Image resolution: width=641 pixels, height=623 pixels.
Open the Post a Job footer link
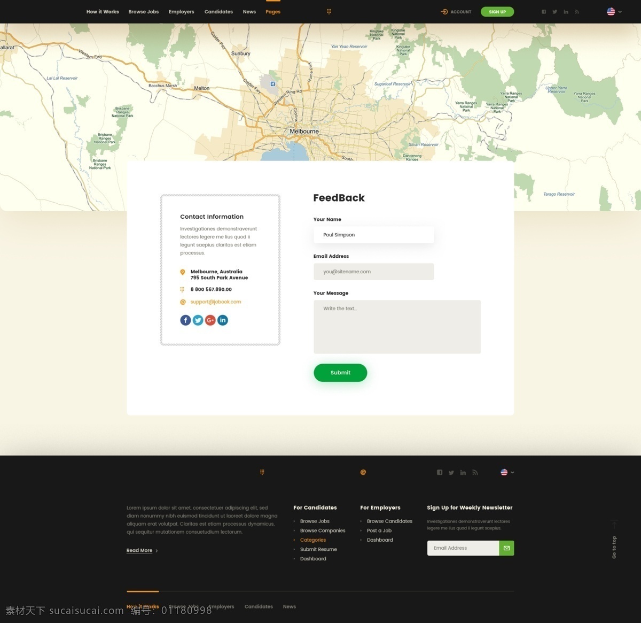coord(379,531)
